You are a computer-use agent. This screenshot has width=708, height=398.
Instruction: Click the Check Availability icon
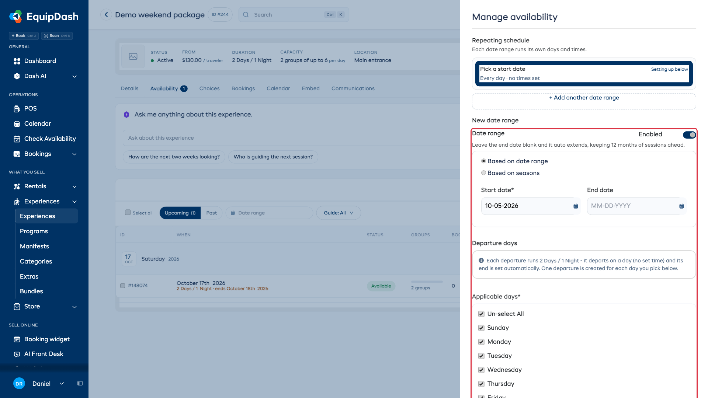pos(17,139)
